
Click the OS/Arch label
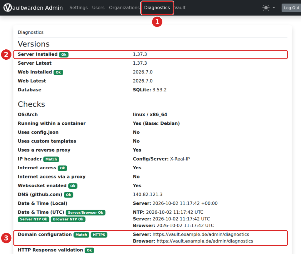point(28,114)
